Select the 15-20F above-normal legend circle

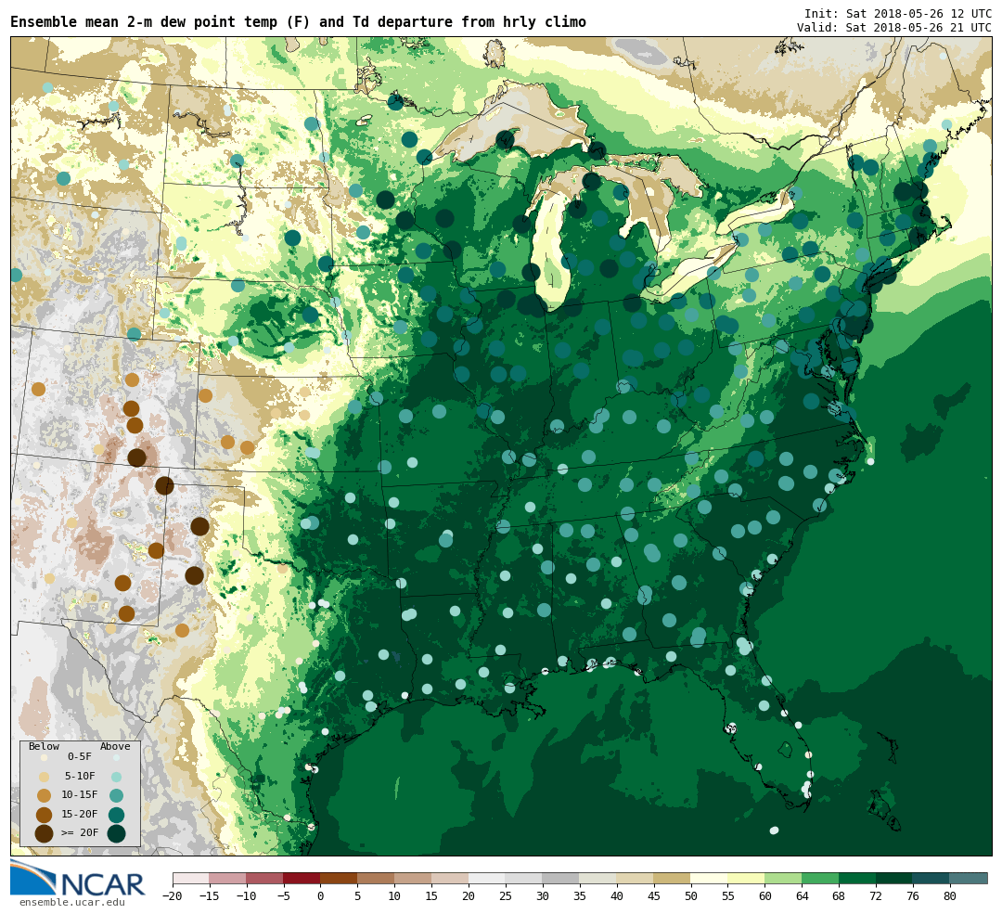click(x=116, y=815)
